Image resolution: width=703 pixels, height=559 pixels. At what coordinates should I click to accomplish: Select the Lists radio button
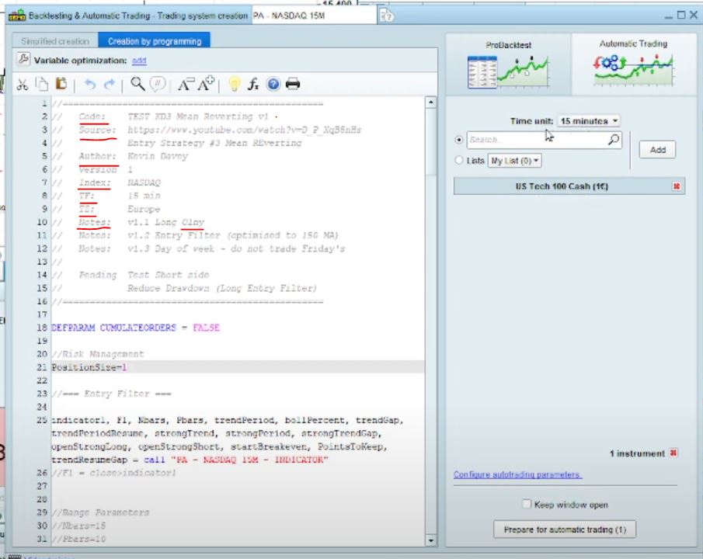click(459, 161)
